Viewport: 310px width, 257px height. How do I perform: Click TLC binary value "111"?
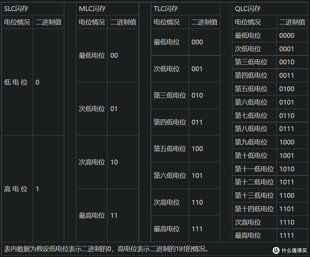tap(197, 229)
